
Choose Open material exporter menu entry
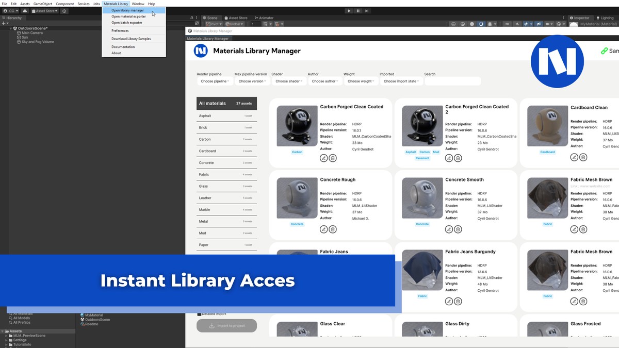coord(134,16)
